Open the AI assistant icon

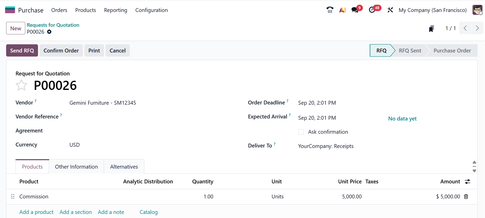click(x=342, y=10)
